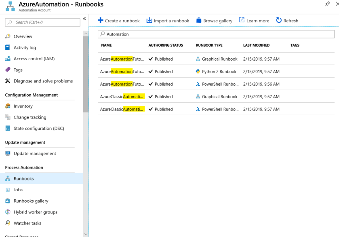Click the Automation search filter input
Screen dimensions: 339x237
click(x=182, y=34)
